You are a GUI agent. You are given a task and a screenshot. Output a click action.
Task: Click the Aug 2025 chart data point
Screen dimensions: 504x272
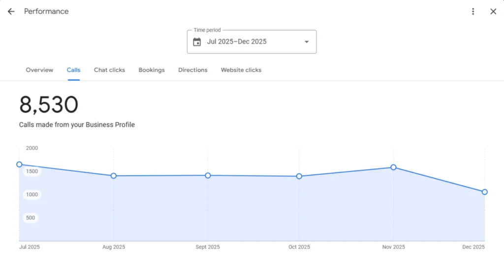click(114, 176)
